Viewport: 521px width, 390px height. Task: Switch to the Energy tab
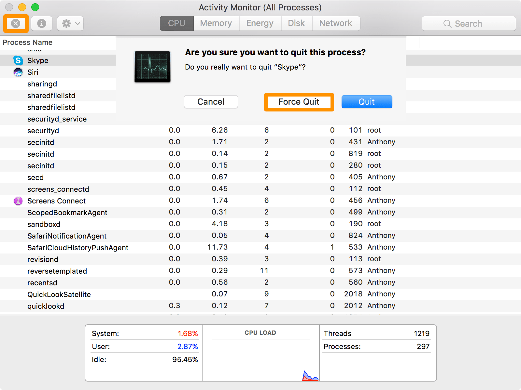(x=260, y=23)
